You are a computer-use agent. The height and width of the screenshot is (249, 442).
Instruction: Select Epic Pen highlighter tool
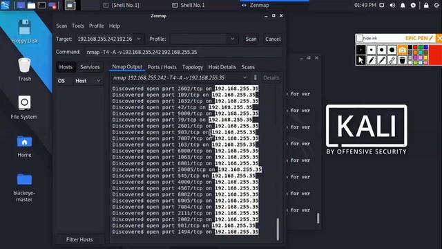point(382,60)
